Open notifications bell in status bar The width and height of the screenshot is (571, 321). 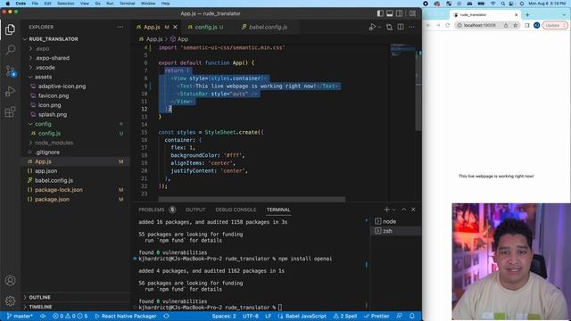[x=412, y=316]
